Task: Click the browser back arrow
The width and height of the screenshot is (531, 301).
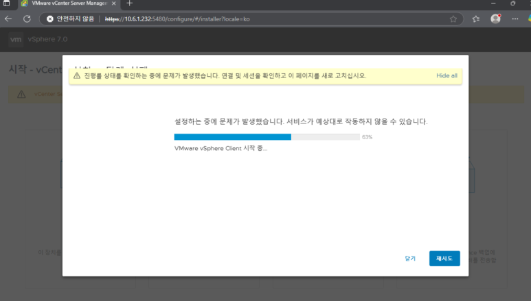Action: (x=8, y=19)
